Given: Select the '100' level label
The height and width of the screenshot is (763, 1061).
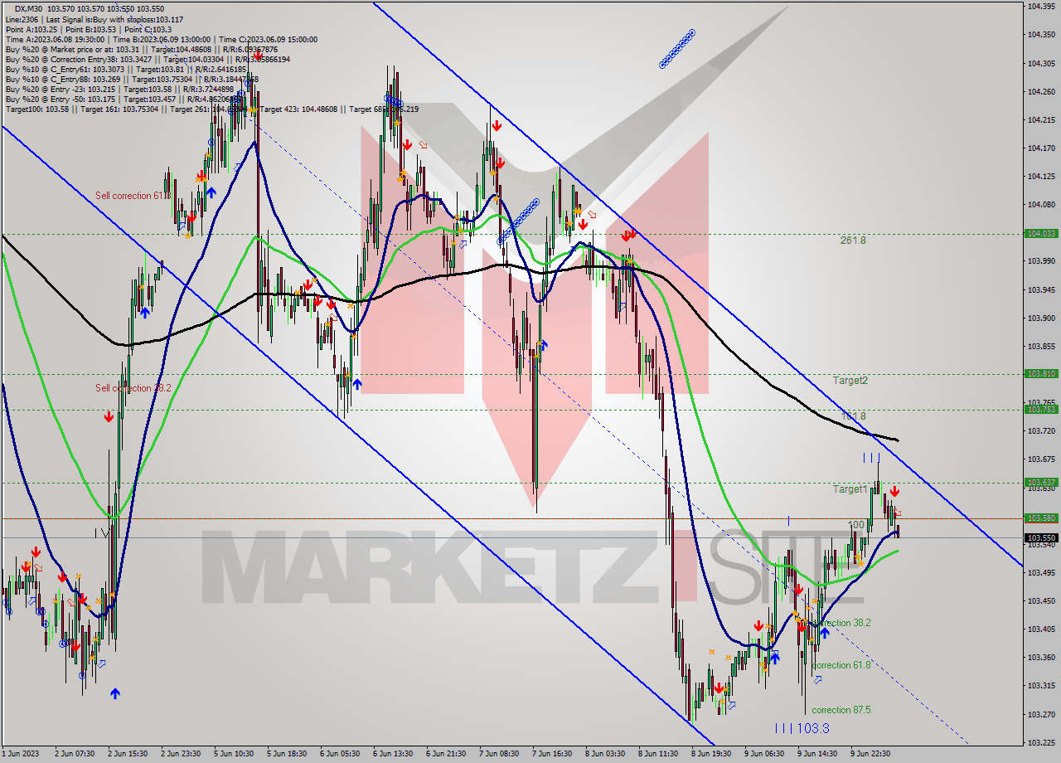Looking at the screenshot, I should tap(856, 525).
